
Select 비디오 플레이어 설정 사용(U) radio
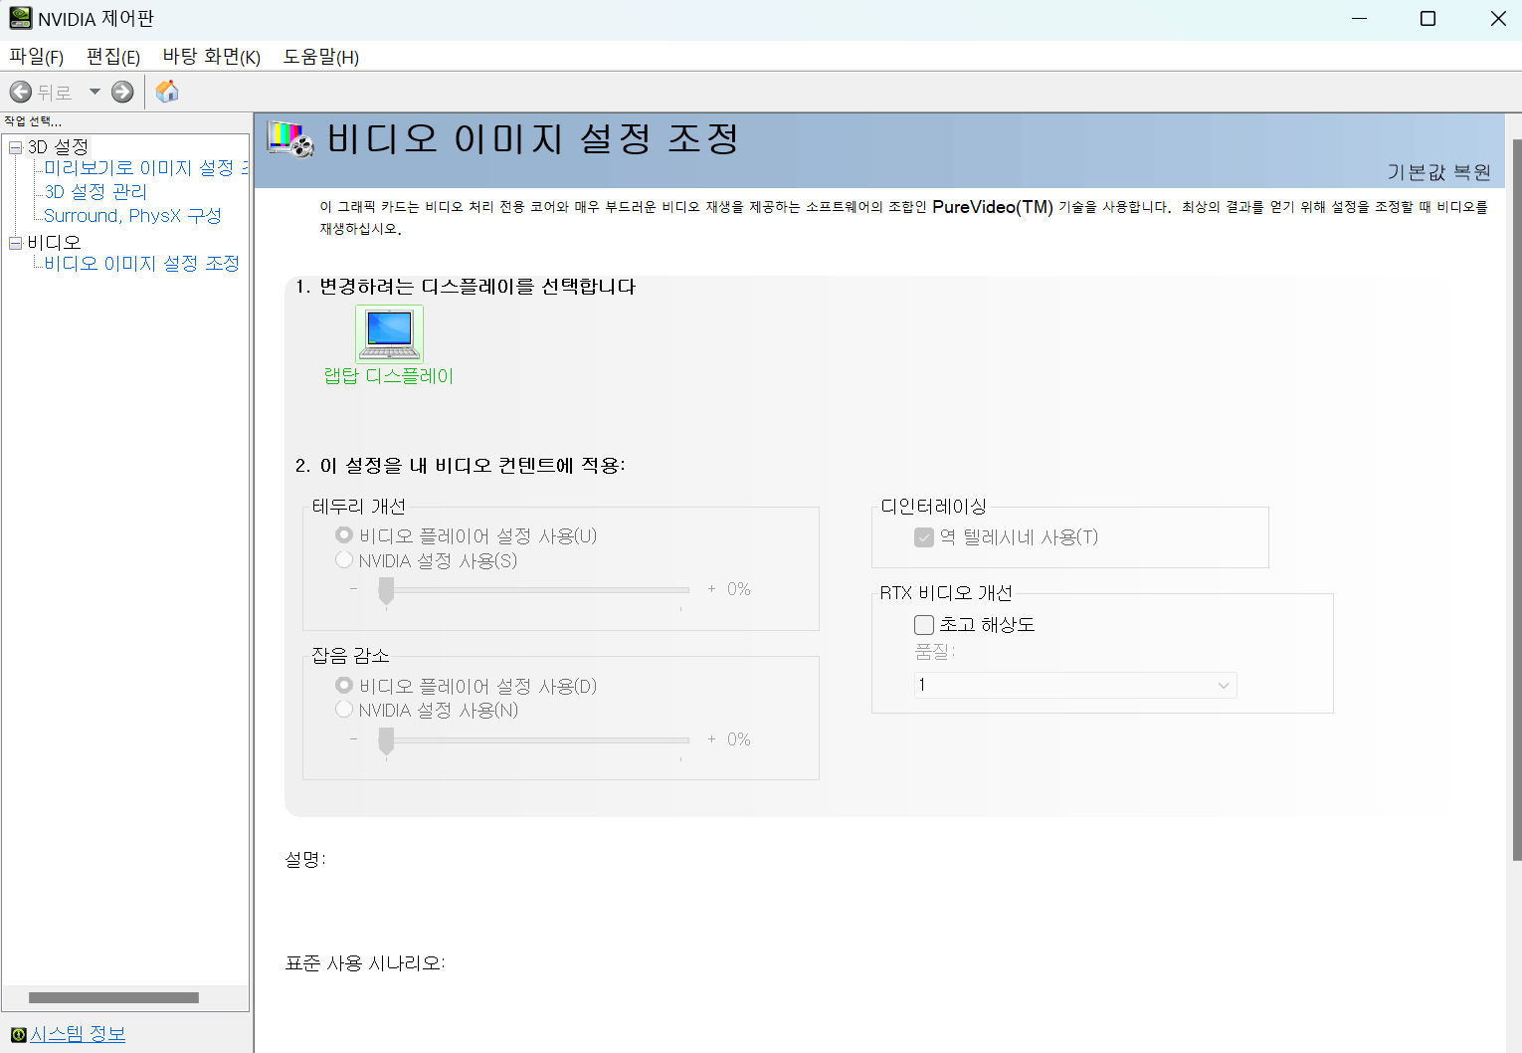click(x=344, y=535)
